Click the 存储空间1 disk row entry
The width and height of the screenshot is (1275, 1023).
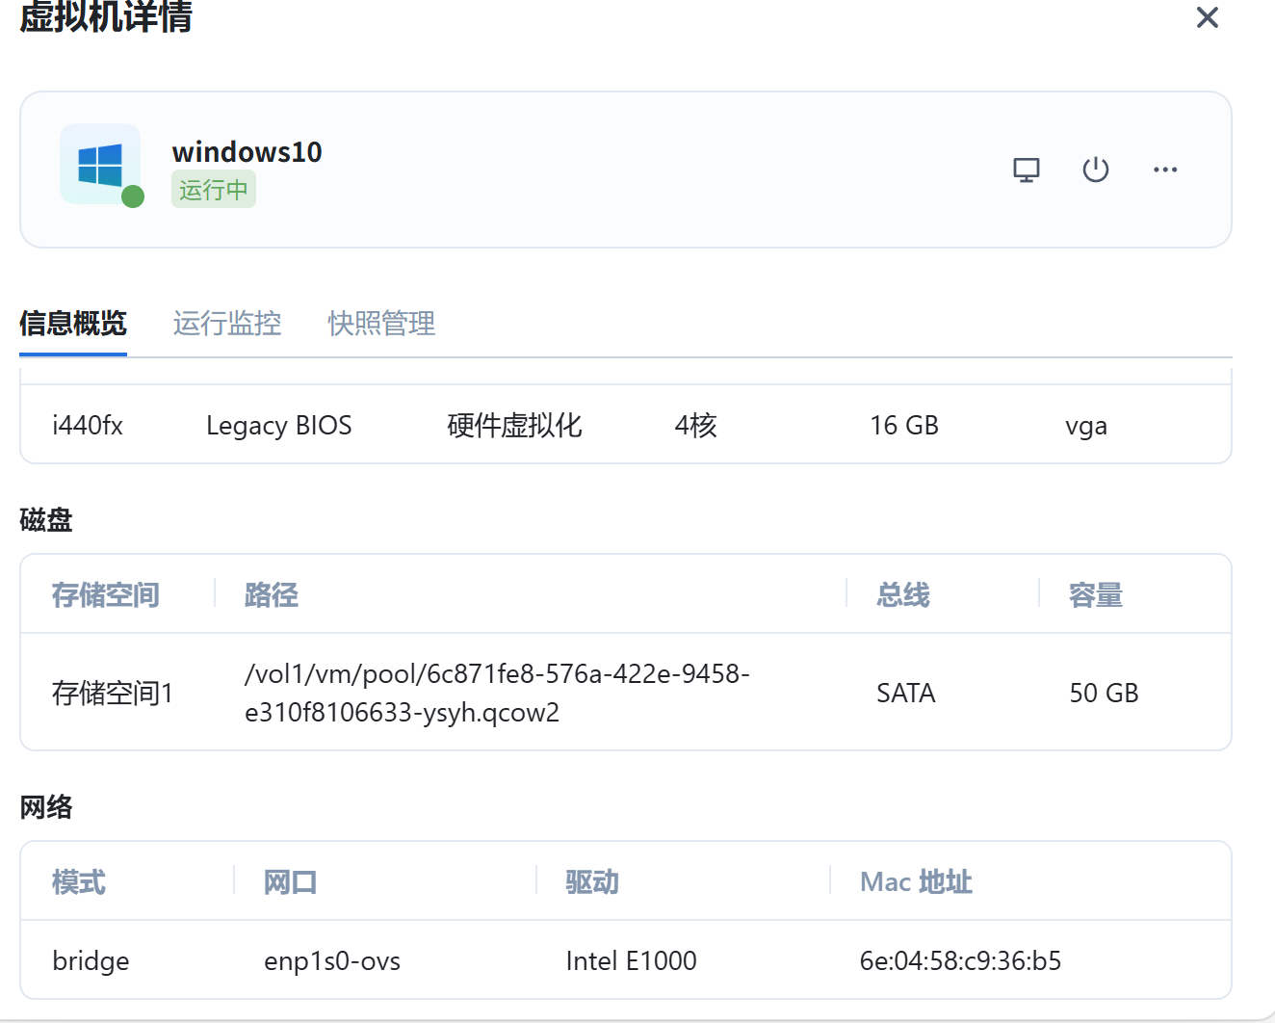113,694
